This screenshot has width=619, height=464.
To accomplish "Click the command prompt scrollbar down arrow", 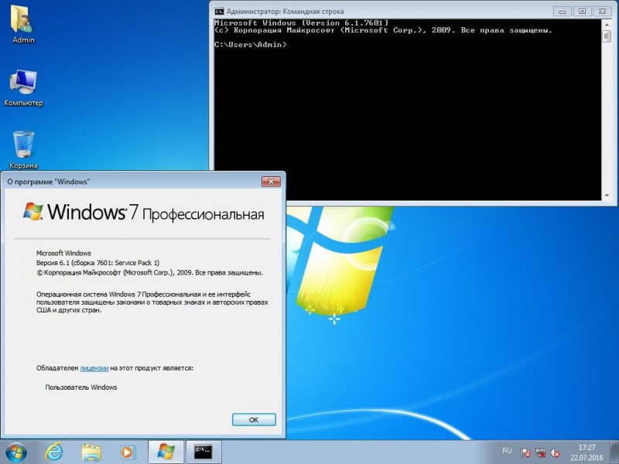I will click(607, 196).
